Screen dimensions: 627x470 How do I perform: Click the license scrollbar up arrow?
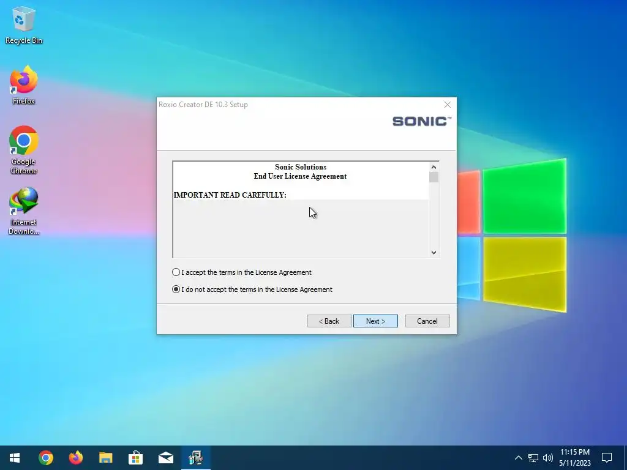(434, 167)
